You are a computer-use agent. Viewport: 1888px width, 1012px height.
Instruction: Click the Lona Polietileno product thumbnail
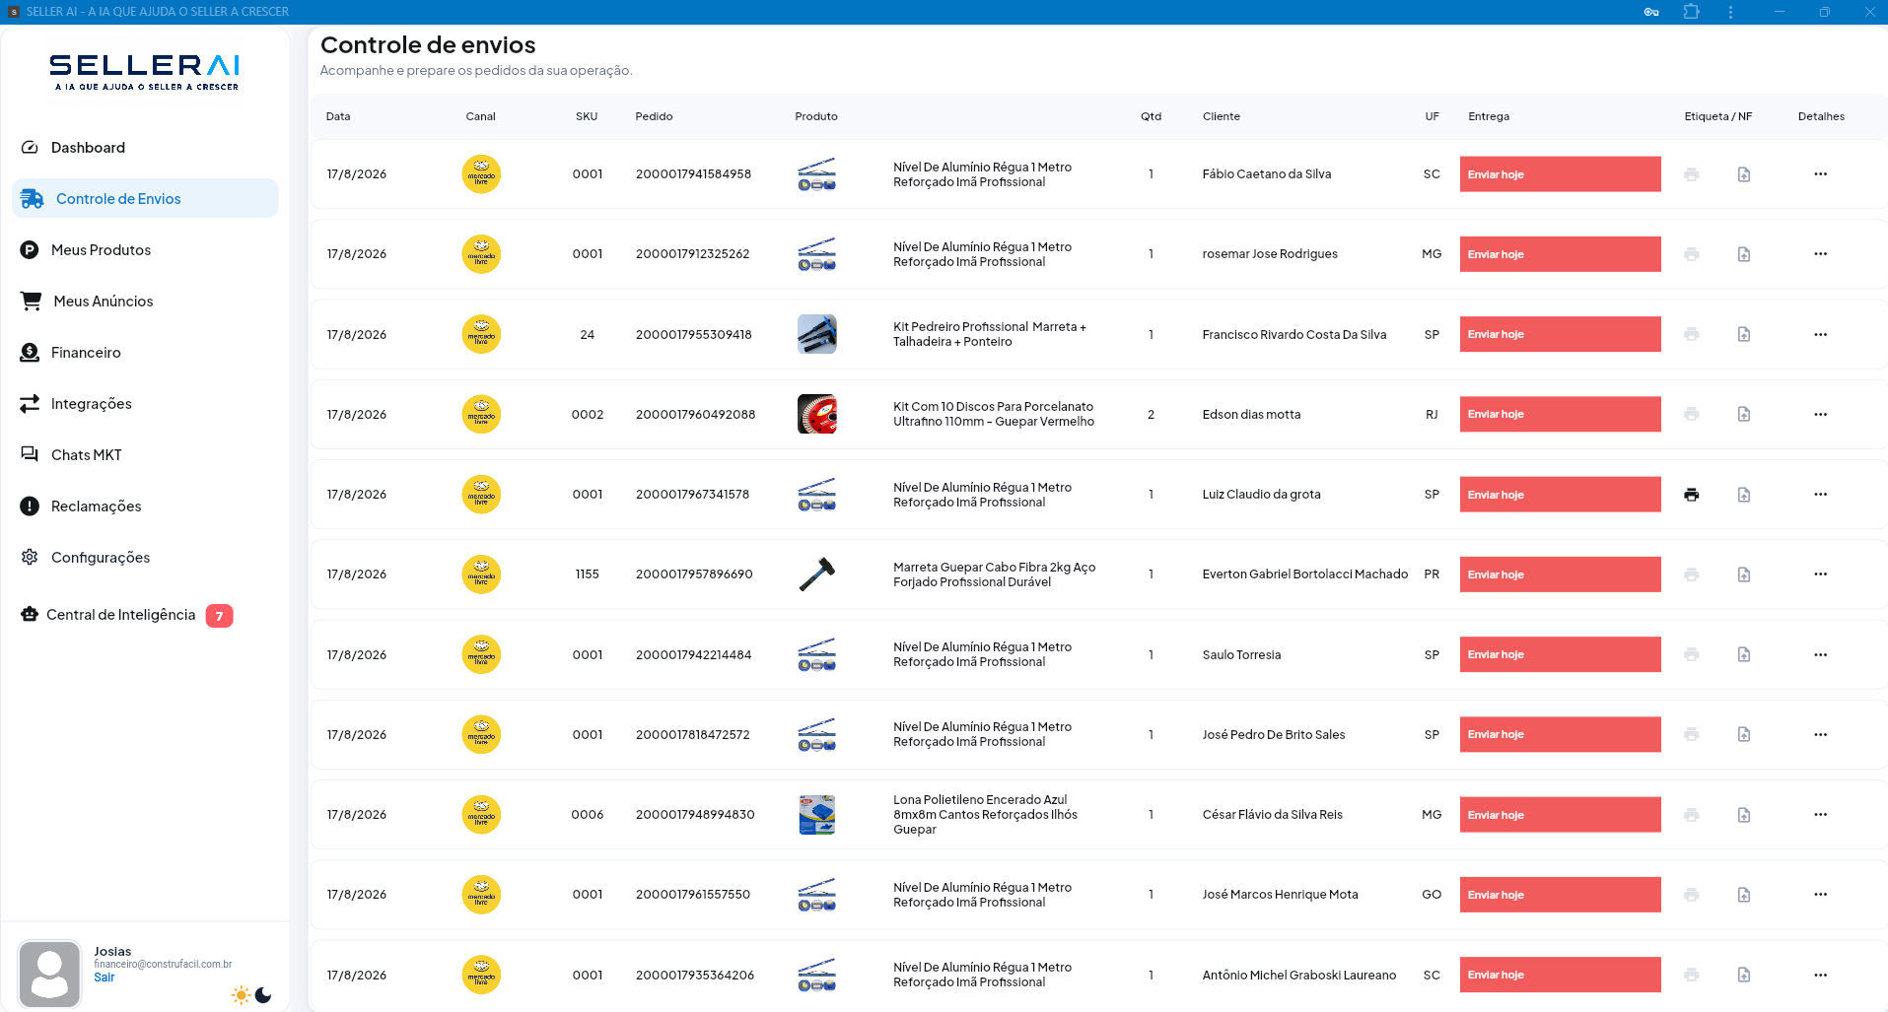click(816, 815)
